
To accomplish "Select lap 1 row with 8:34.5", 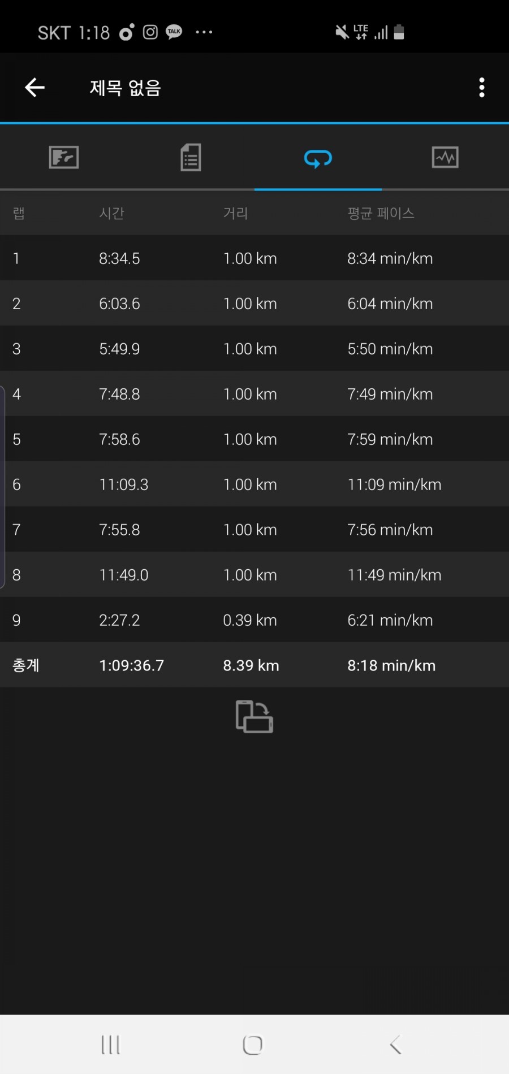I will coord(255,258).
